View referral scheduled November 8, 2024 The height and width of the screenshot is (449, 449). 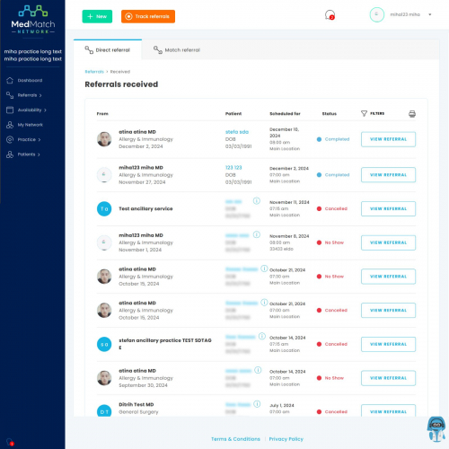[x=388, y=242]
